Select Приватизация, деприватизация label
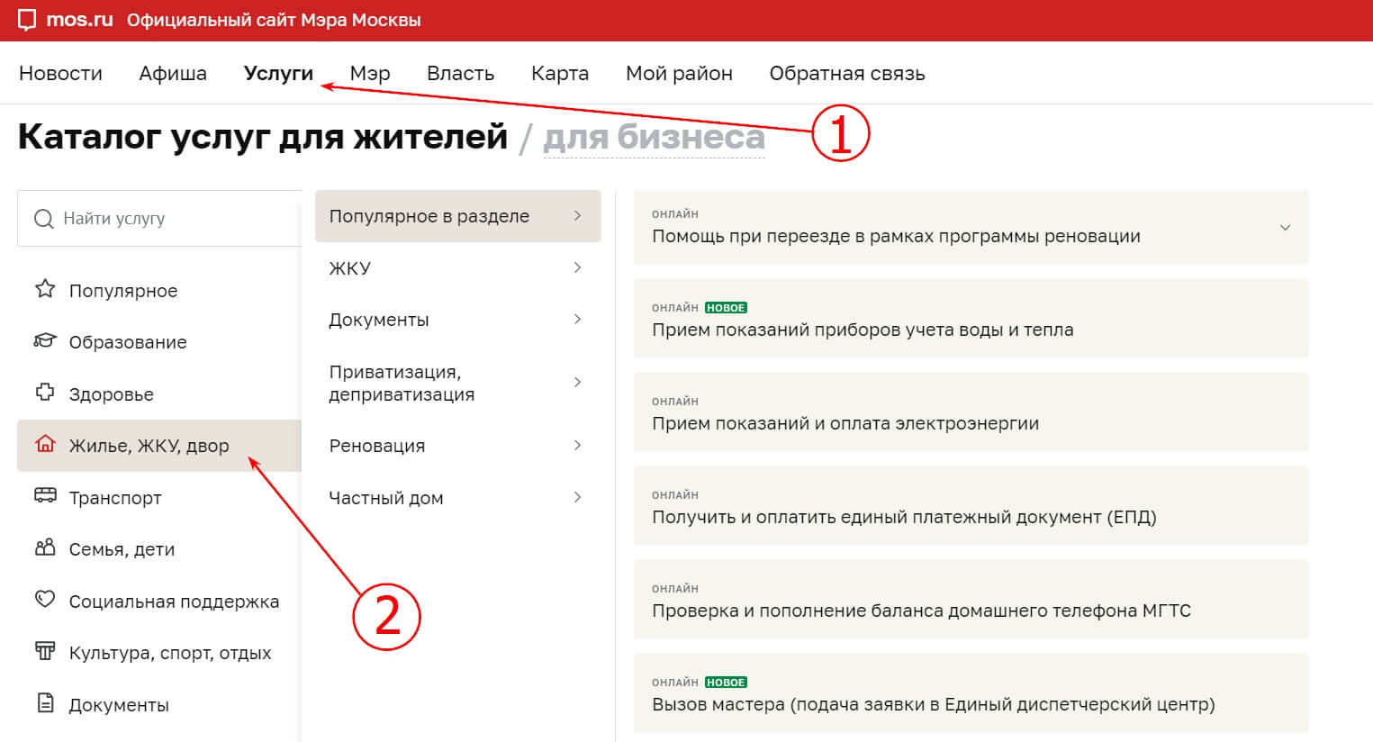The image size is (1373, 742). pos(402,383)
